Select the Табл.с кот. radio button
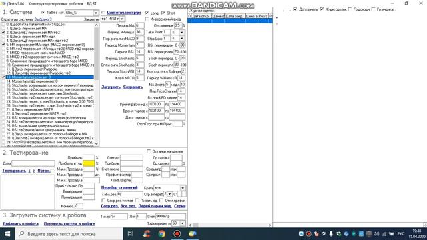This screenshot has height=240, width=427. [x=43, y=13]
